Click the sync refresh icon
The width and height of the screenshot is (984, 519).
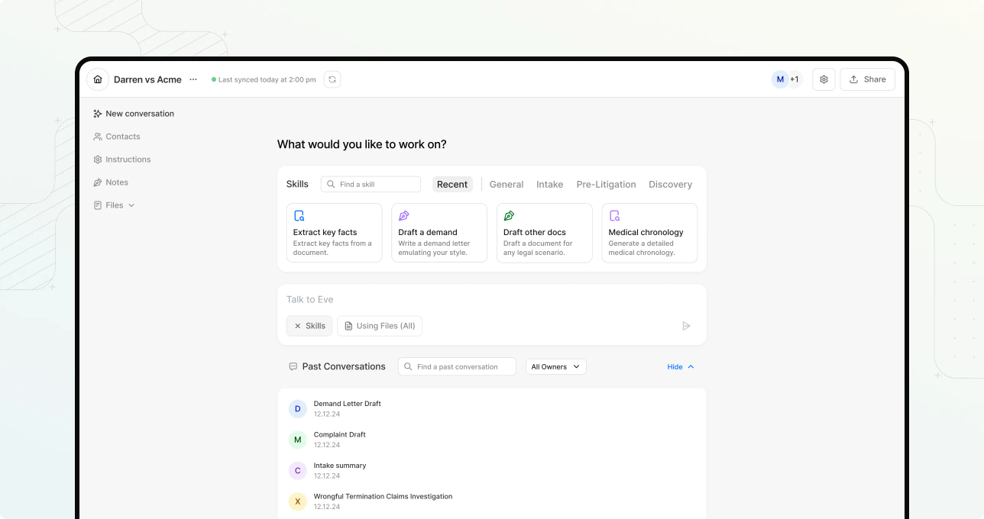pos(332,79)
